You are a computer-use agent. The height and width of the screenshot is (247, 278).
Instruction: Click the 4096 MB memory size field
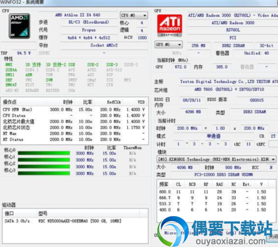[193, 112]
